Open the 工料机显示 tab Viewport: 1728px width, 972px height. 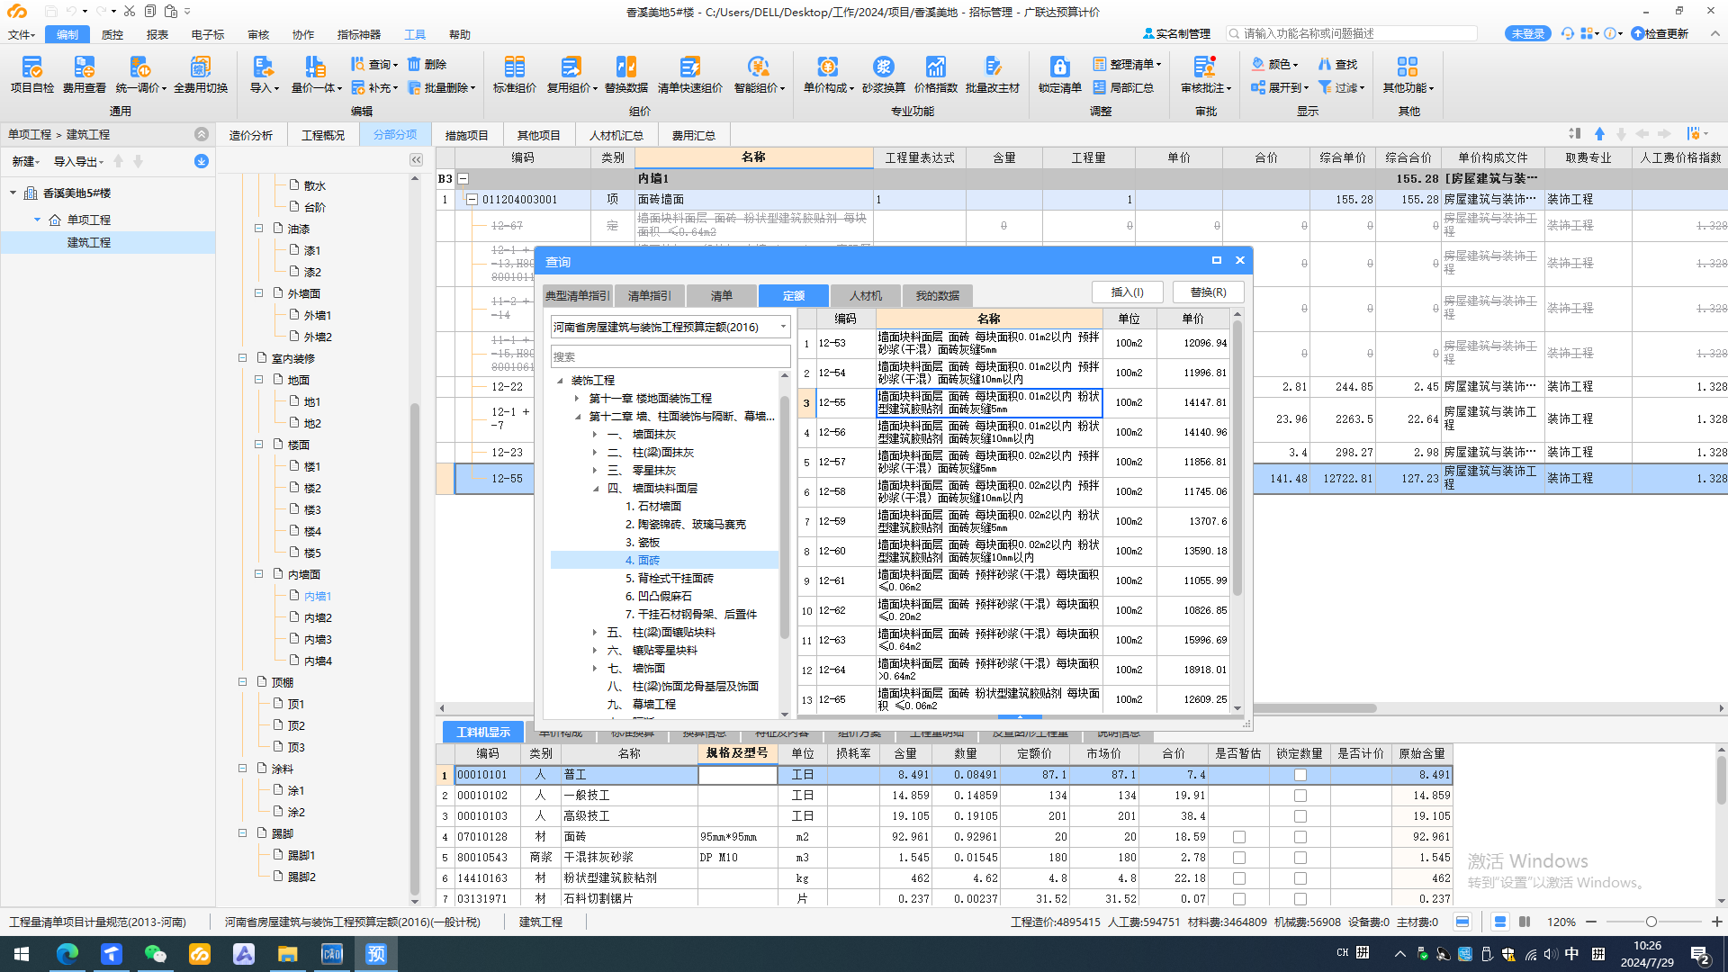(x=483, y=732)
